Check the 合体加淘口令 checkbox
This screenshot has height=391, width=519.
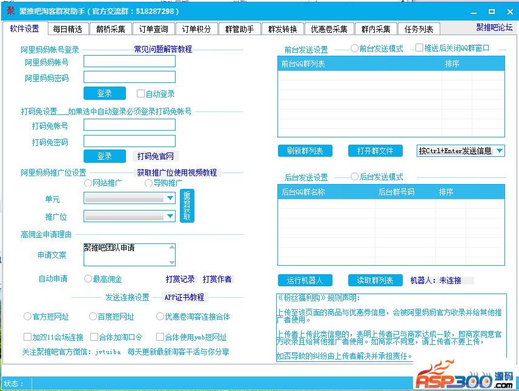(x=94, y=337)
